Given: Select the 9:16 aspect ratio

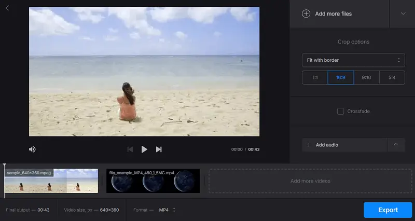Looking at the screenshot, I should (x=366, y=77).
